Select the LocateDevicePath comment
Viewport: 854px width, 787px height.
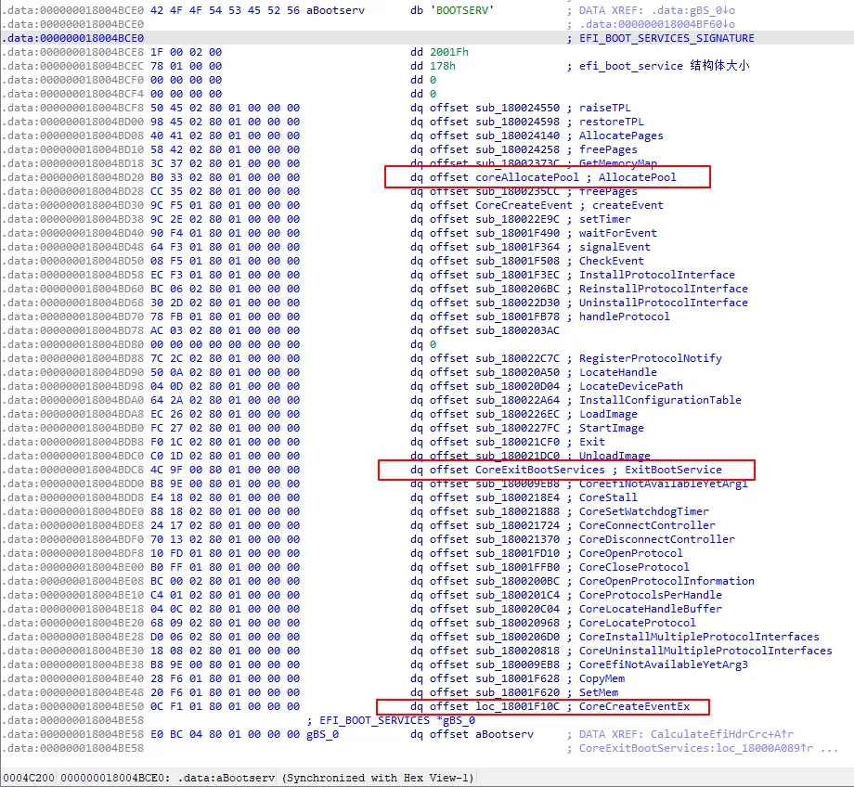click(x=630, y=386)
